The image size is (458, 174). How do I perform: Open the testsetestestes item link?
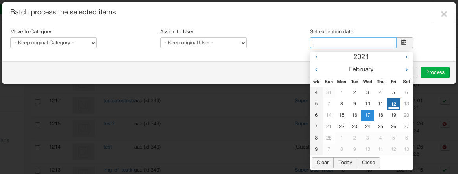coord(120,101)
